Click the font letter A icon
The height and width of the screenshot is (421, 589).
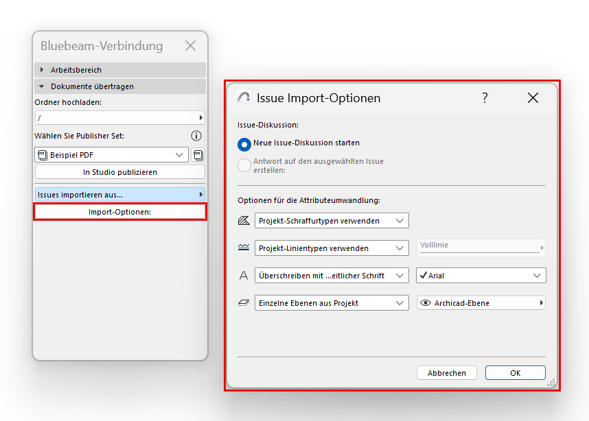pyautogui.click(x=244, y=276)
